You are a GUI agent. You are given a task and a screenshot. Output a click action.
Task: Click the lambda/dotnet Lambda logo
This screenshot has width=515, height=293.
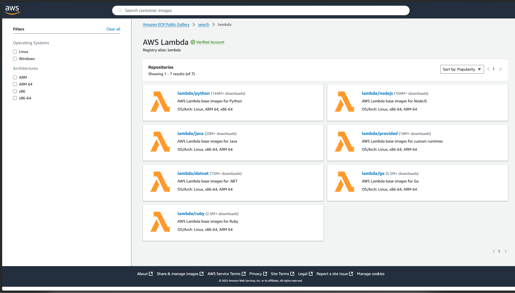pyautogui.click(x=160, y=182)
